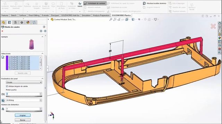Open the Hide/Show Items eye icon

139,19
